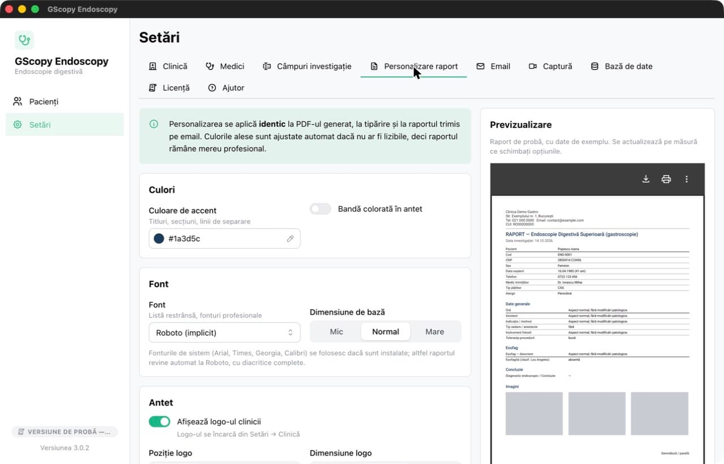724x464 pixels.
Task: Go to the Câmpuri investigație tab
Action: click(307, 66)
